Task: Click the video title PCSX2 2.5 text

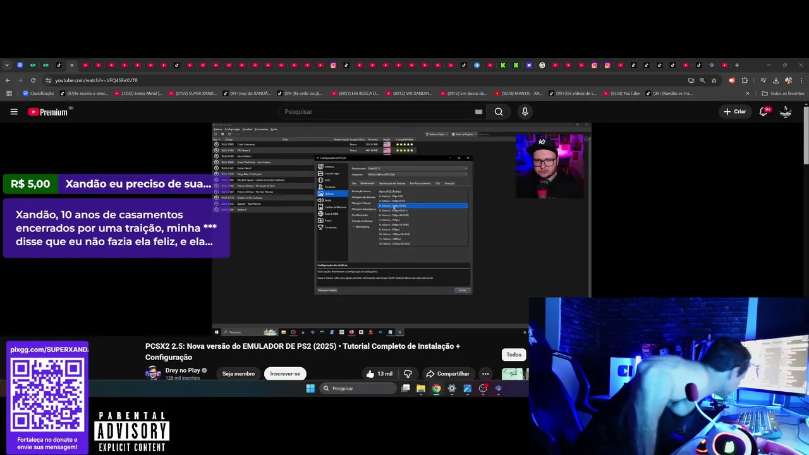Action: (x=303, y=351)
